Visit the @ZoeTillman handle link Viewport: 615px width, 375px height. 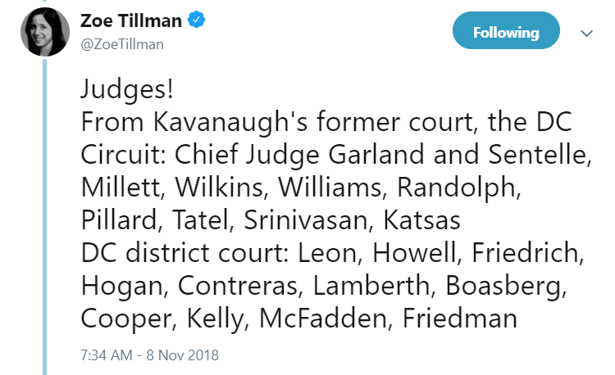click(x=122, y=44)
